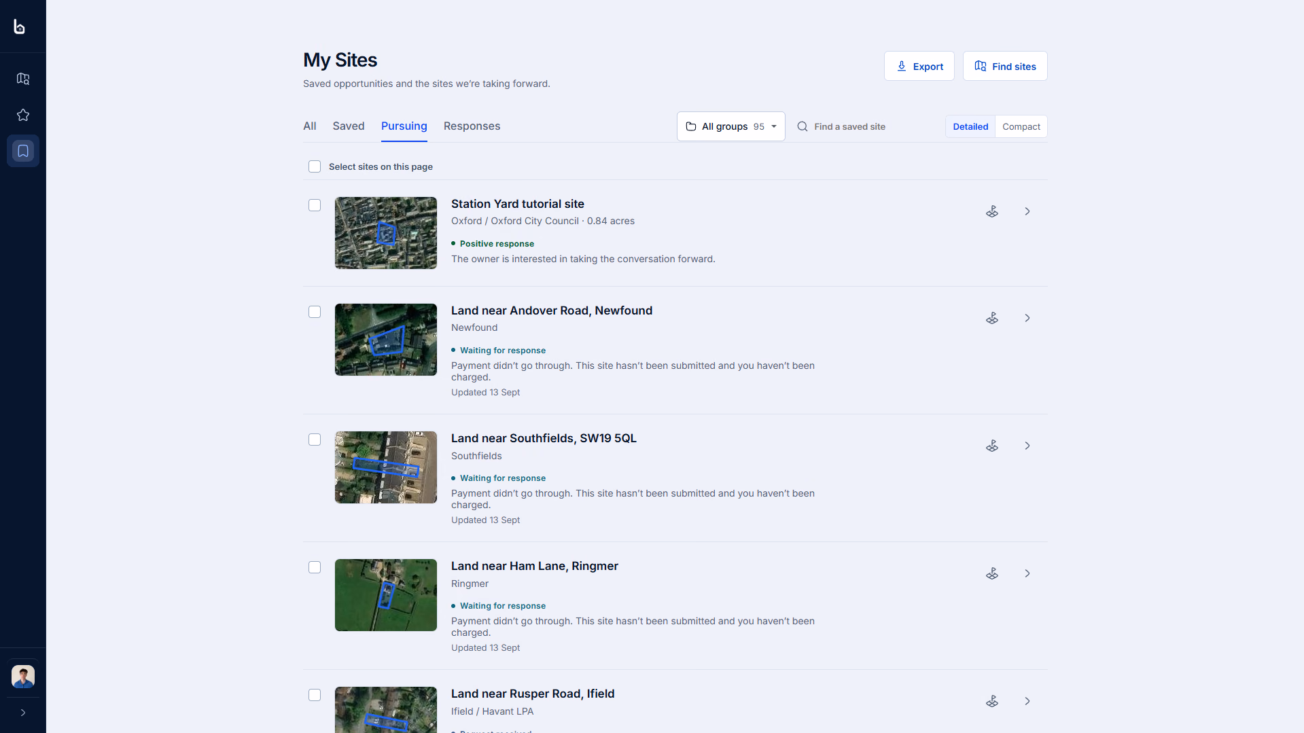The image size is (1304, 733).
Task: Tick the Andover Road, Newfound checkbox
Action: [x=315, y=312]
